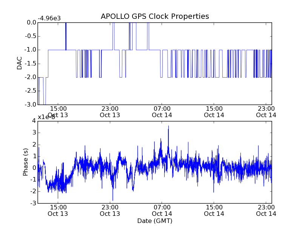Click the '0' tick on Phase axis

point(34,168)
